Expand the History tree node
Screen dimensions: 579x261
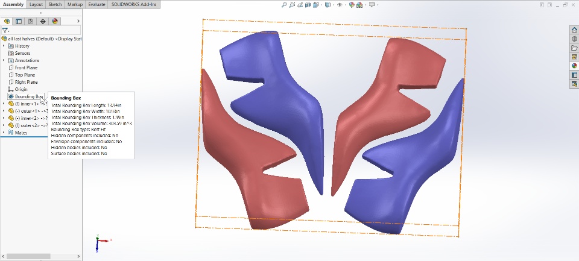[x=4, y=46]
